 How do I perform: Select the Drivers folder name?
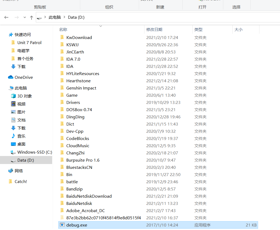(x=73, y=102)
